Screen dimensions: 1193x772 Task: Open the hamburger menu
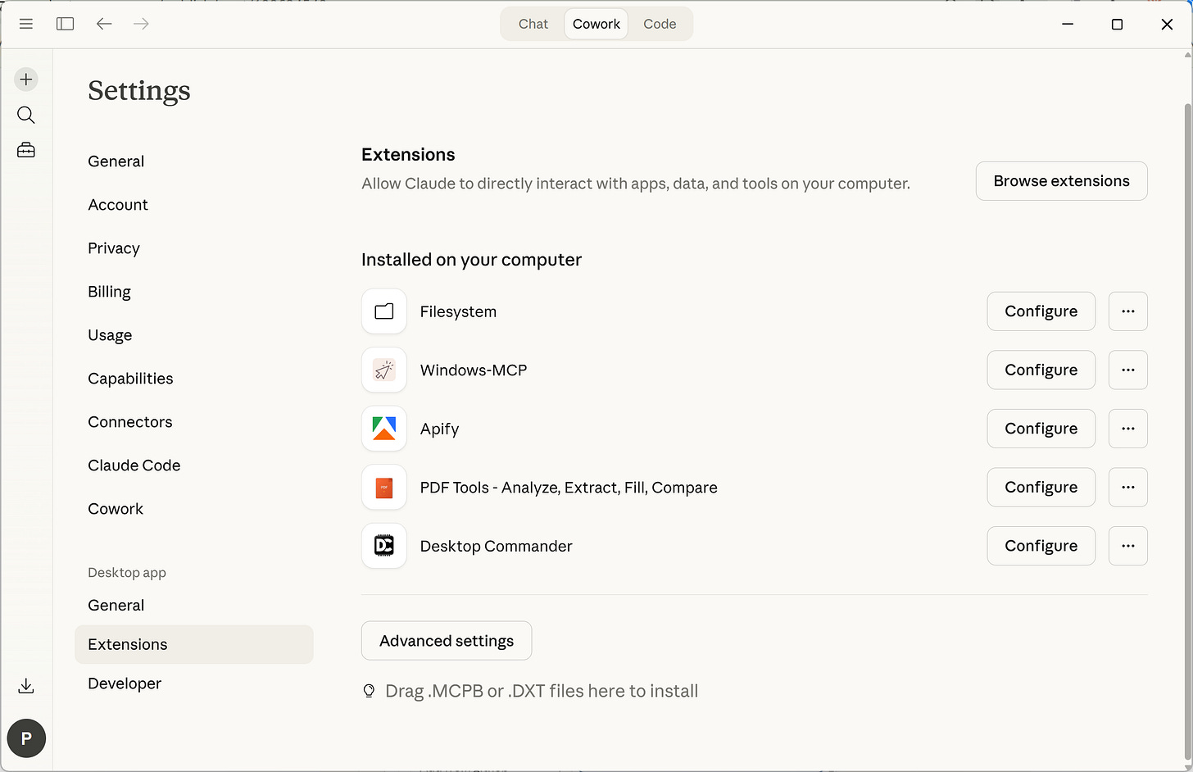25,24
